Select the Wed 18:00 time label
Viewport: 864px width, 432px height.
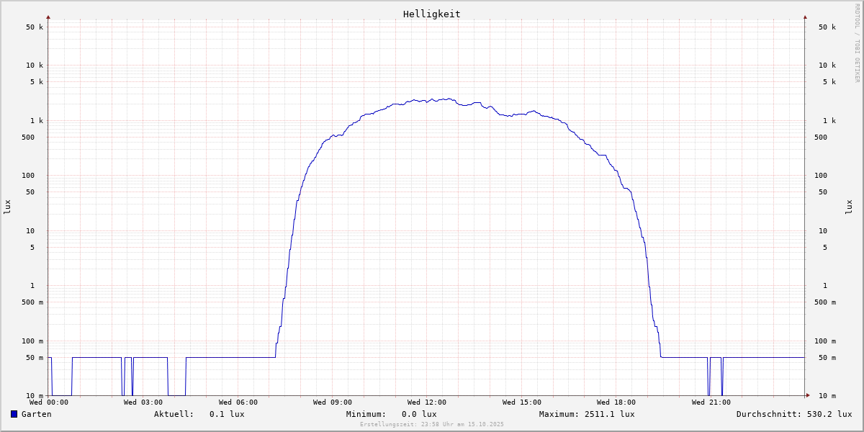click(x=616, y=402)
